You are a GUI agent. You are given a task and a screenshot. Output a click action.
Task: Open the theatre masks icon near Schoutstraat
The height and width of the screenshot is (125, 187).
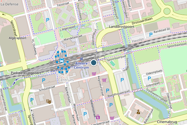(x=49, y=102)
